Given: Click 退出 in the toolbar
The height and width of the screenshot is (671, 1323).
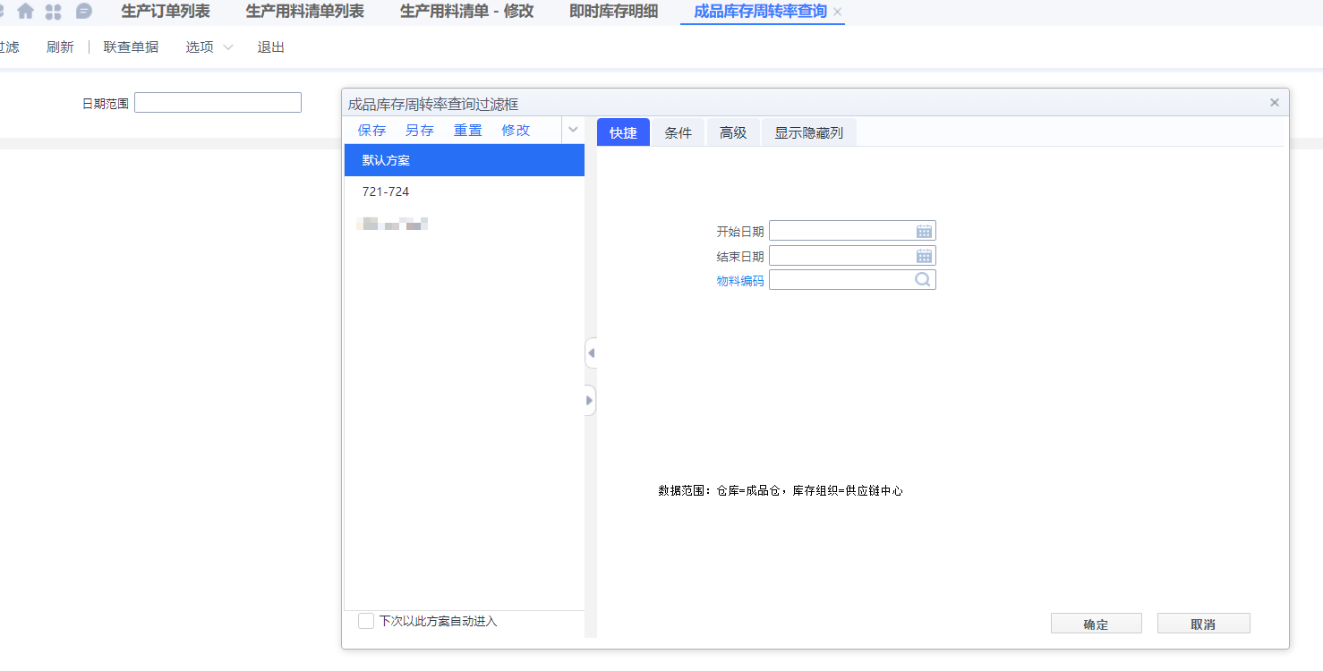Looking at the screenshot, I should pos(271,47).
